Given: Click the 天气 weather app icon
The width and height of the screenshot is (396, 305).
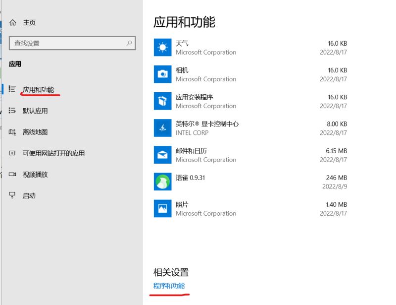Looking at the screenshot, I should 163,47.
